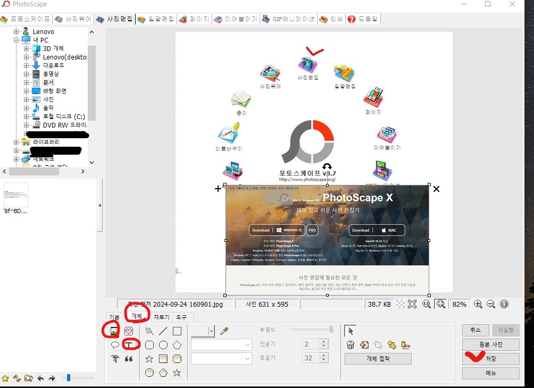Click the fit-to-window arrows icon

tap(412, 304)
